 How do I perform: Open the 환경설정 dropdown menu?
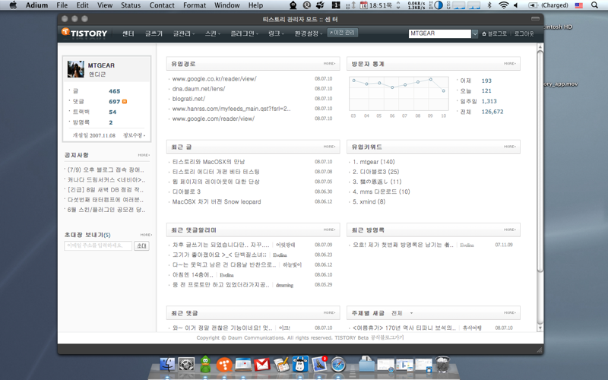click(x=309, y=33)
